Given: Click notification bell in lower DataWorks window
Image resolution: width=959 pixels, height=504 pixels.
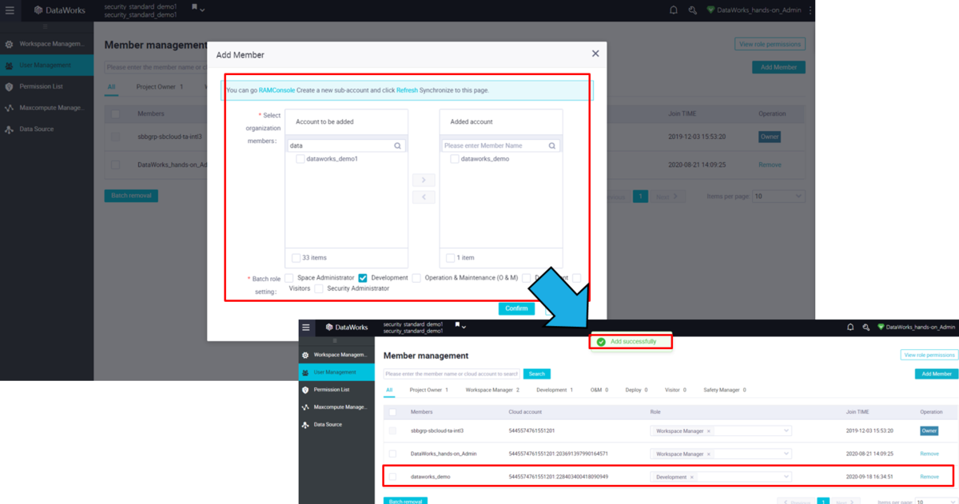Looking at the screenshot, I should click(x=851, y=327).
